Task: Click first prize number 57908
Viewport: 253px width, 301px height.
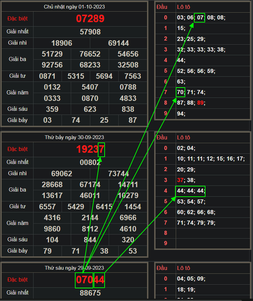Action: (x=90, y=32)
